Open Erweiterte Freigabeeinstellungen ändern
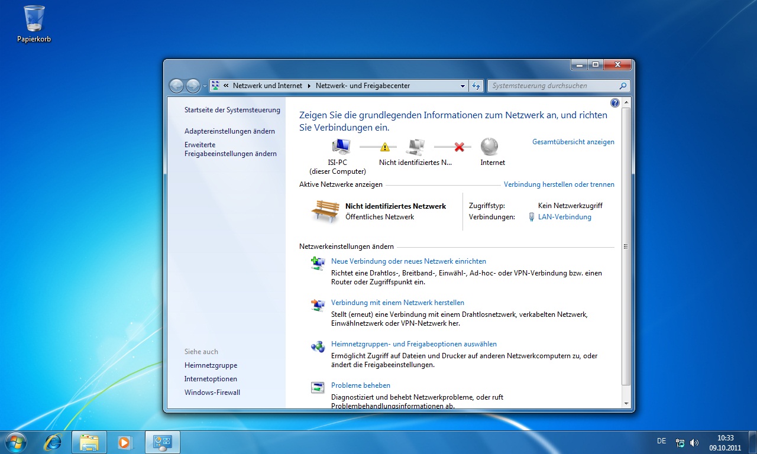 click(231, 149)
